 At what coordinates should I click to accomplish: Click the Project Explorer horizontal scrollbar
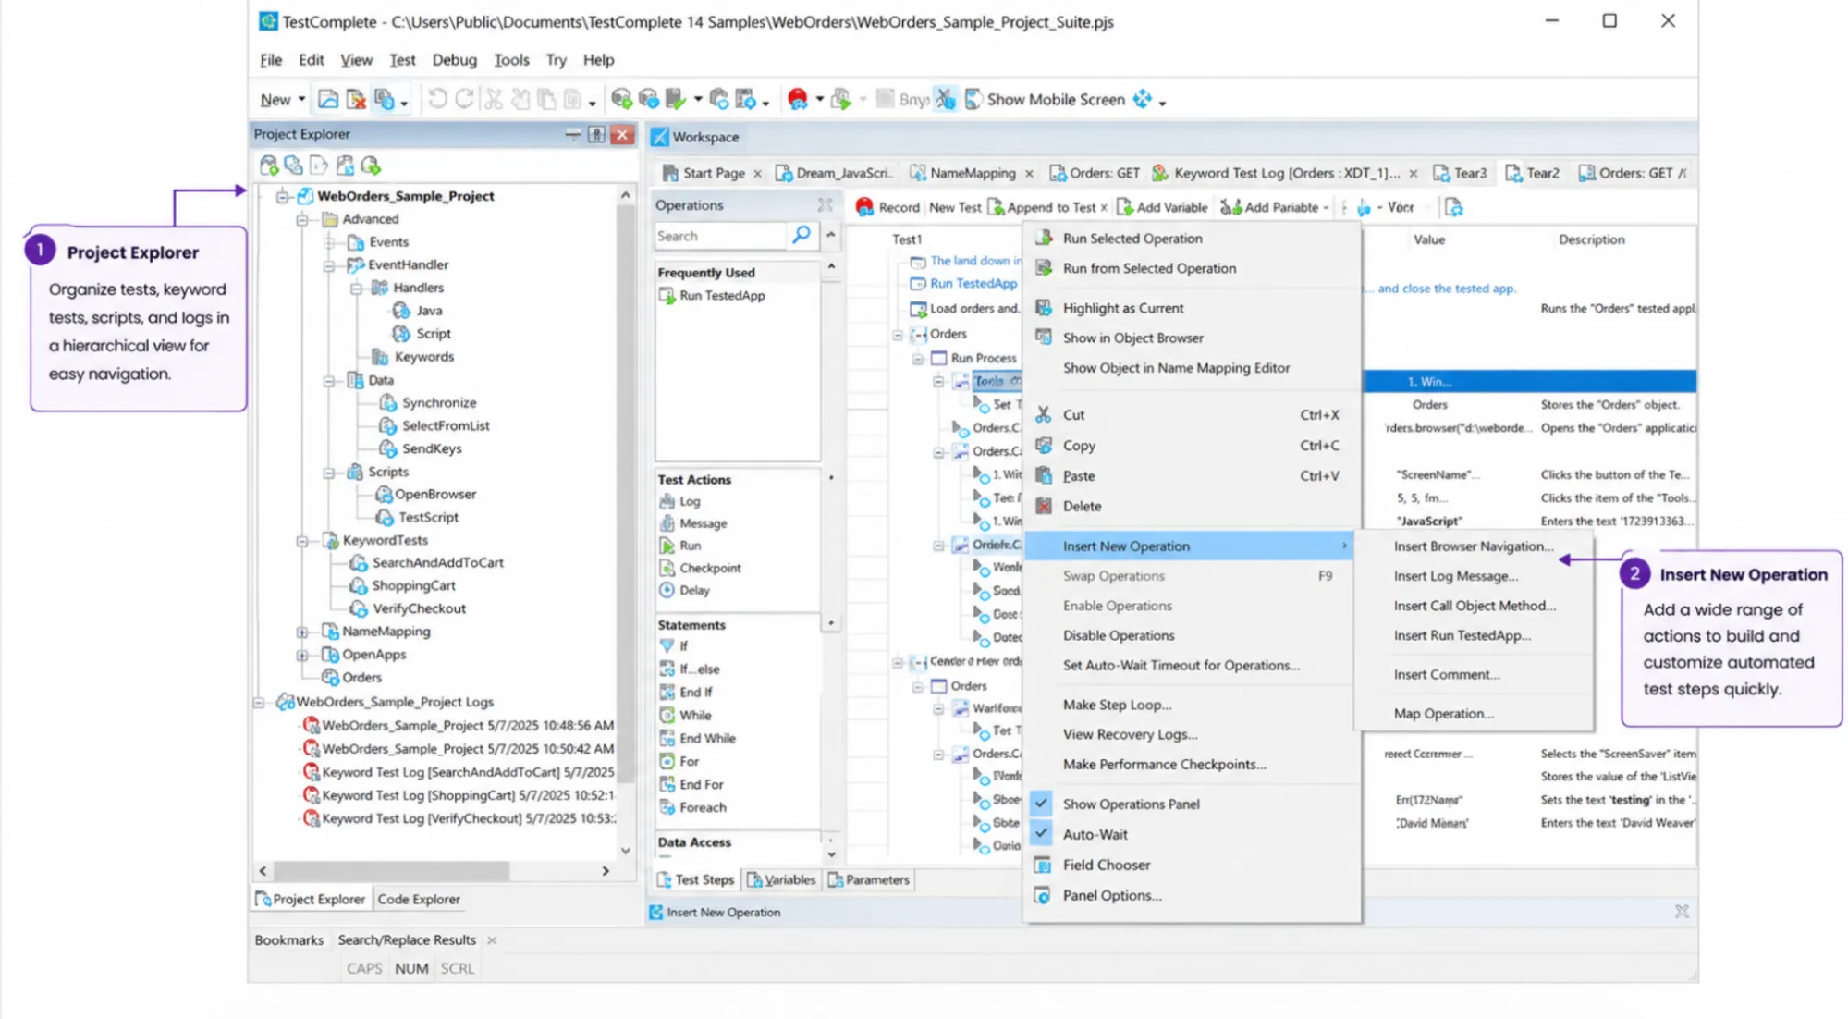(x=391, y=871)
